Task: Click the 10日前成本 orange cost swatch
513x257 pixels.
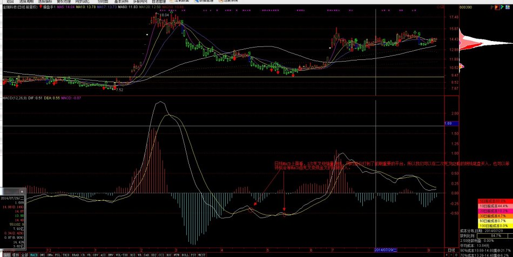Action: [x=493, y=206]
